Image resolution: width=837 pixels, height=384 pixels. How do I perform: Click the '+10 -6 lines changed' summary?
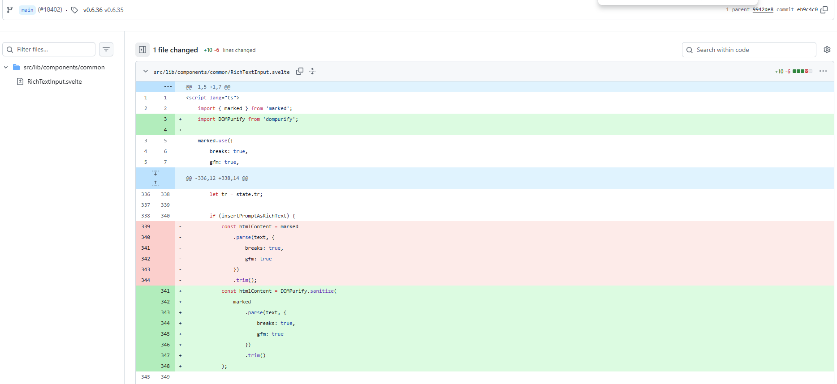pyautogui.click(x=229, y=50)
